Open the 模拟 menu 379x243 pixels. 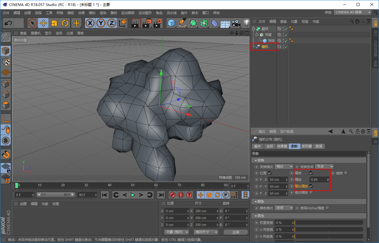[92, 13]
